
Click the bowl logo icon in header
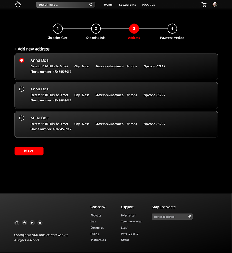click(x=18, y=4)
